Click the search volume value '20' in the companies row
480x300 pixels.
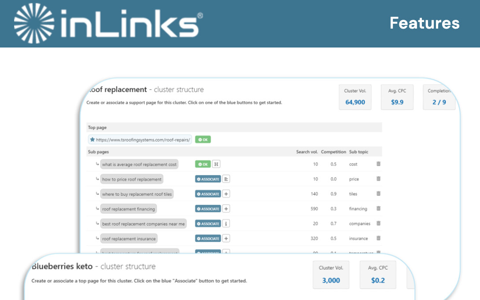pos(315,224)
